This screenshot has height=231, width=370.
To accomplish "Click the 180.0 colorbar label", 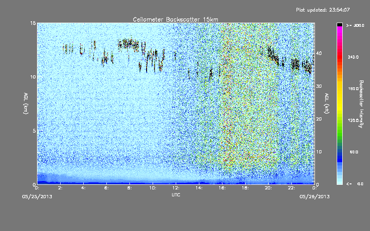I will click(353, 89).
